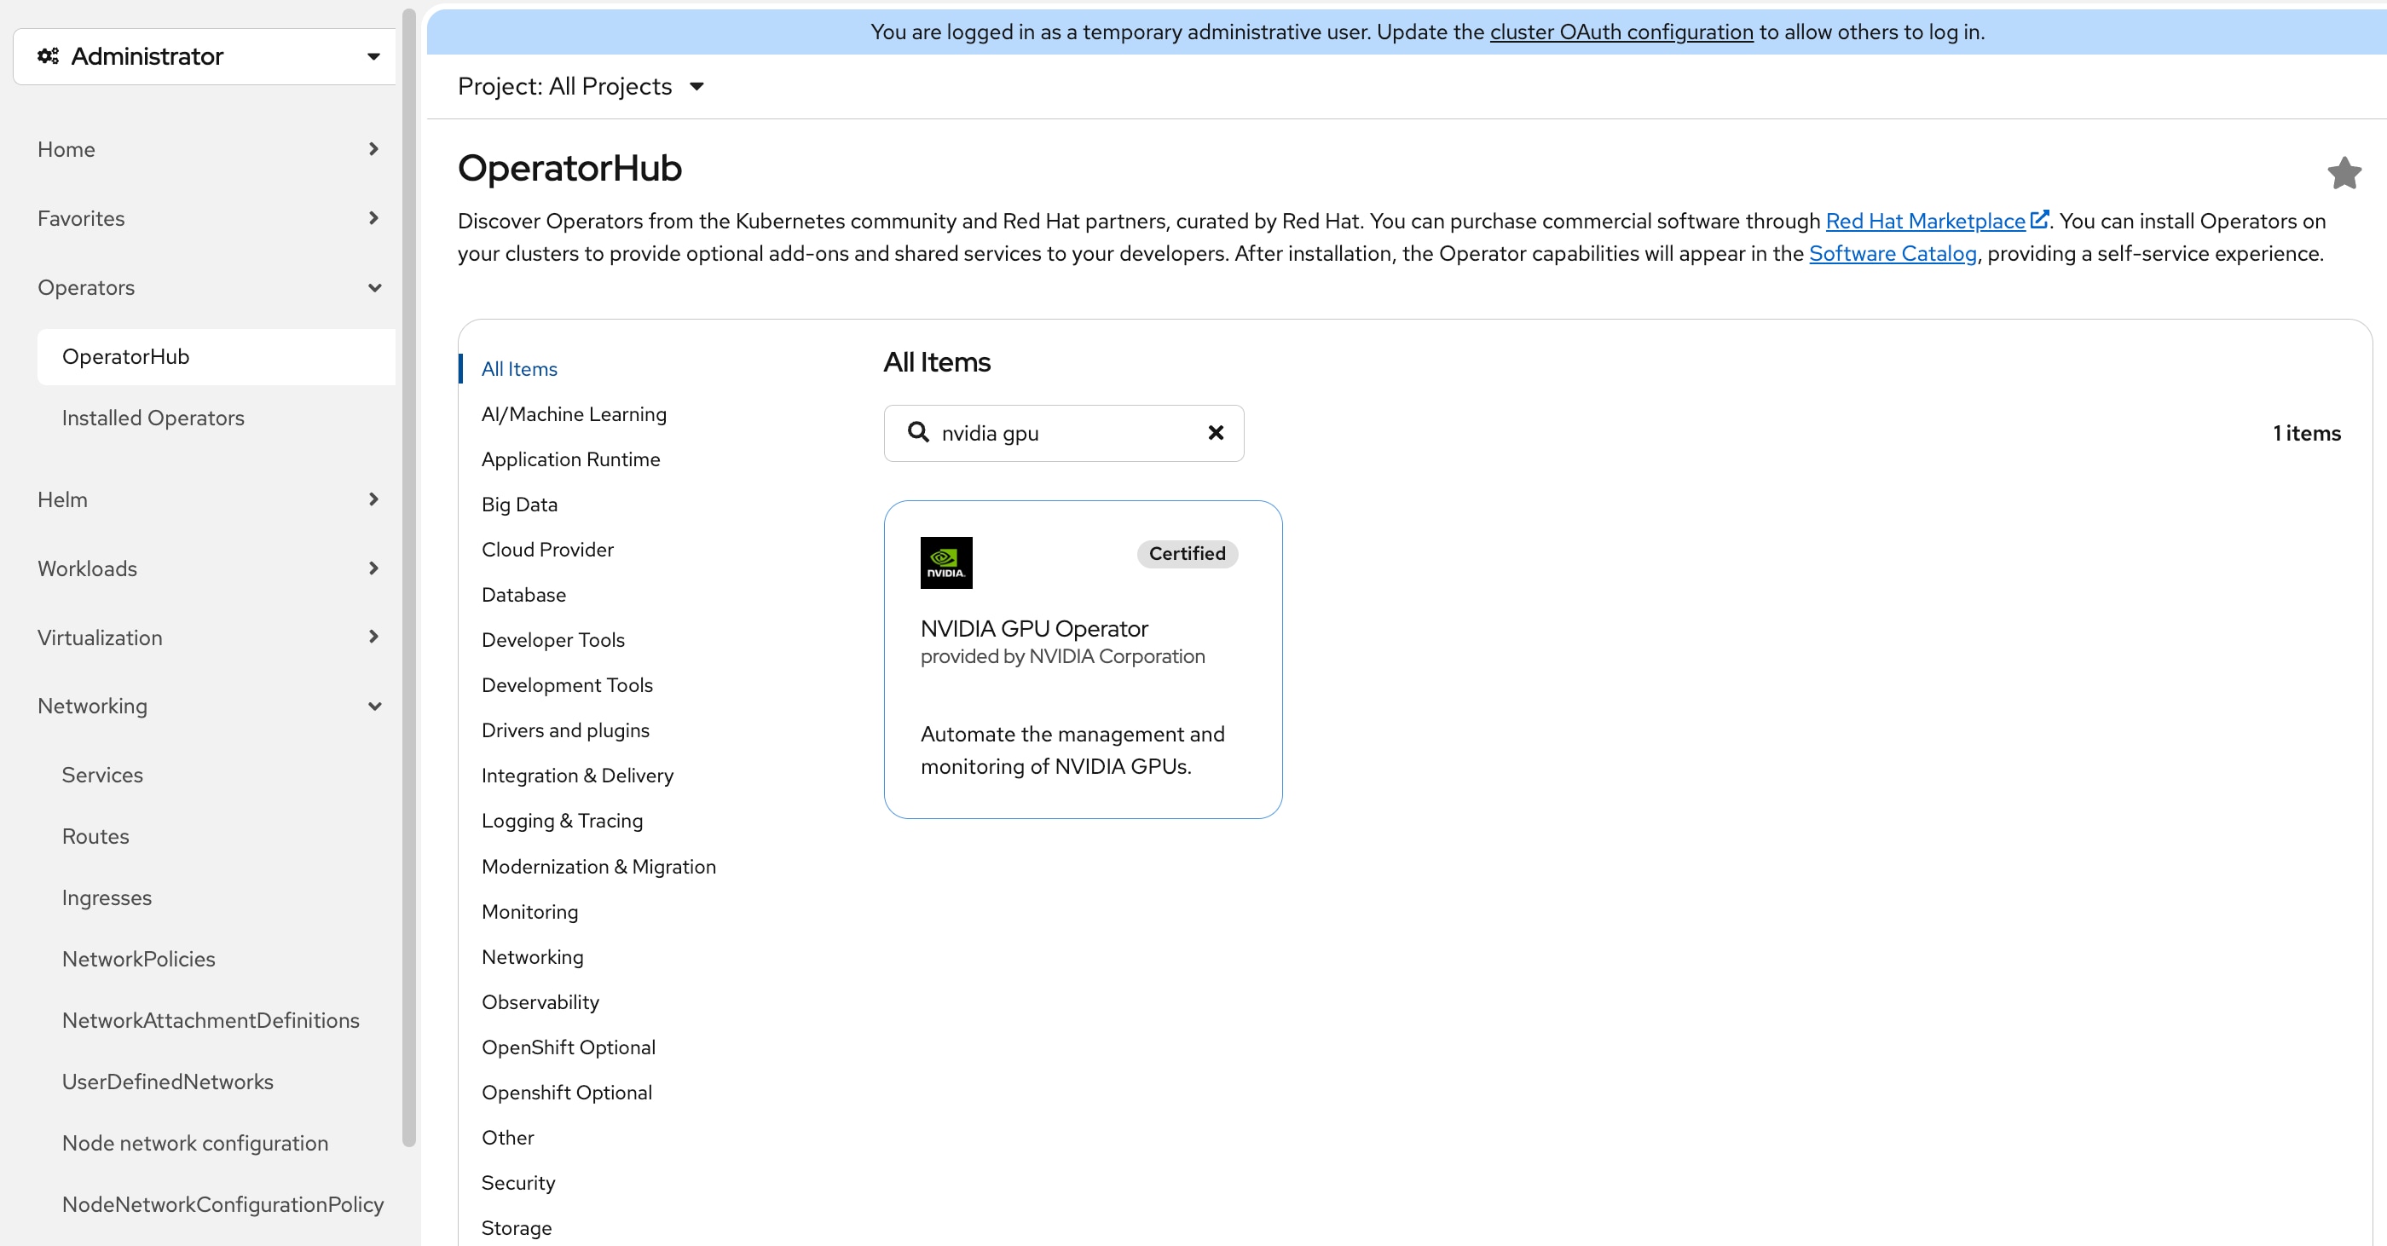Expand the Favorites navigation section
Viewport: 2387px width, 1246px height.
click(209, 219)
